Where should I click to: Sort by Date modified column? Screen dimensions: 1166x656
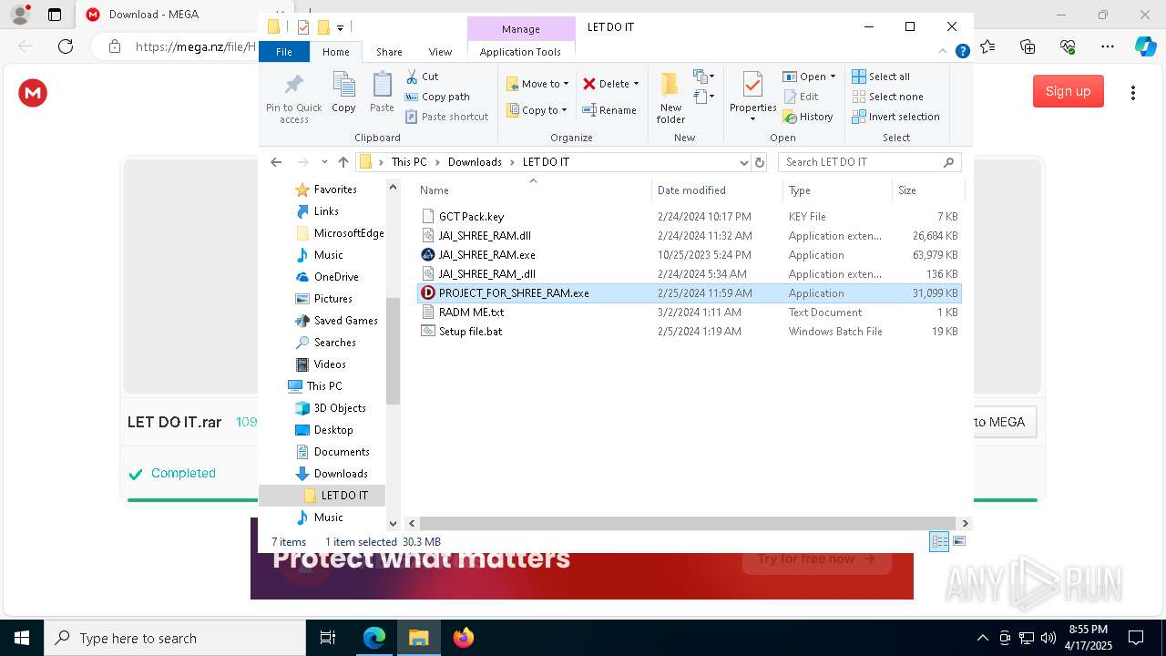(717, 190)
